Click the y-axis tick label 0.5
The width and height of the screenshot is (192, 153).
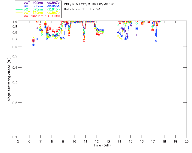(15, 56)
